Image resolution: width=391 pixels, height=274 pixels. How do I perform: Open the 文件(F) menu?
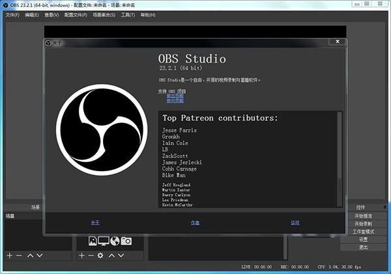12,15
